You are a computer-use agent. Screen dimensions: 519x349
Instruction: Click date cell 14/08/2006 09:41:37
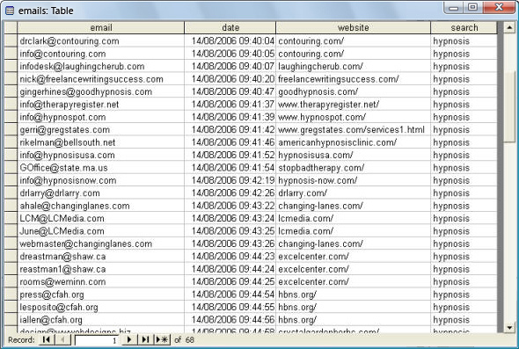tap(230, 105)
